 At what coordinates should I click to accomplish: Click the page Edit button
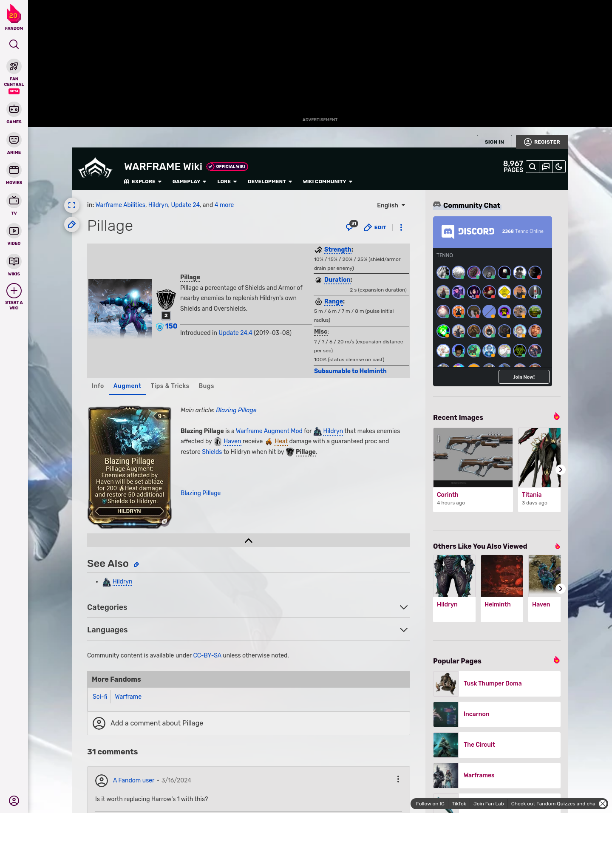375,227
